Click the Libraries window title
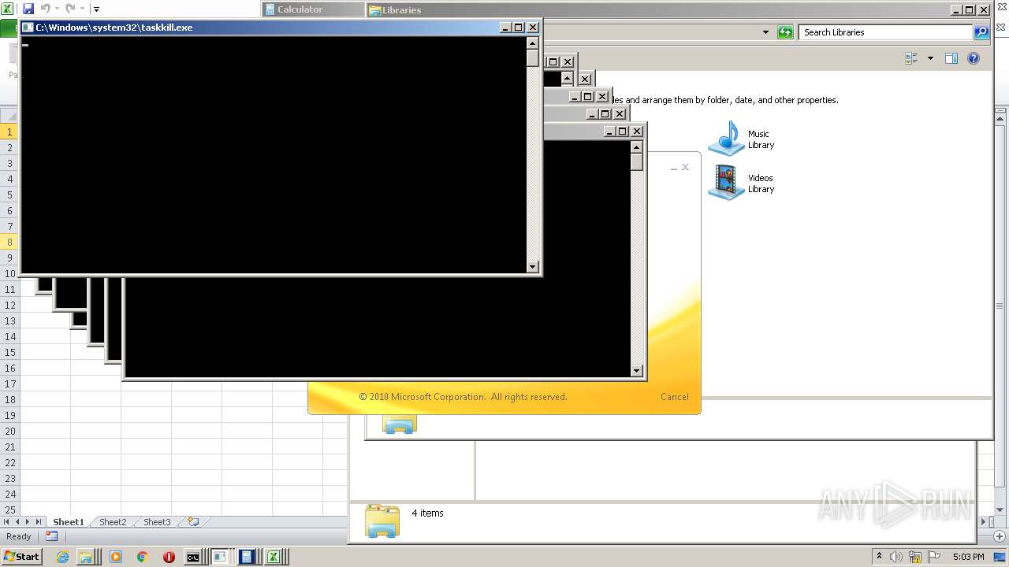 point(401,10)
